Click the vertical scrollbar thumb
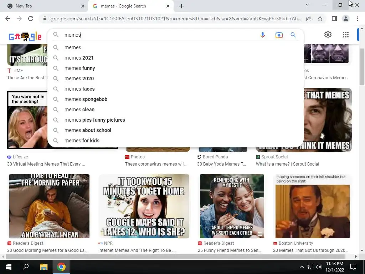The width and height of the screenshot is (365, 274). [362, 67]
